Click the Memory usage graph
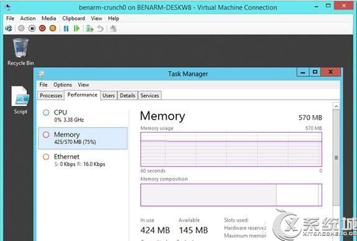The image size is (357, 241). pos(231,149)
